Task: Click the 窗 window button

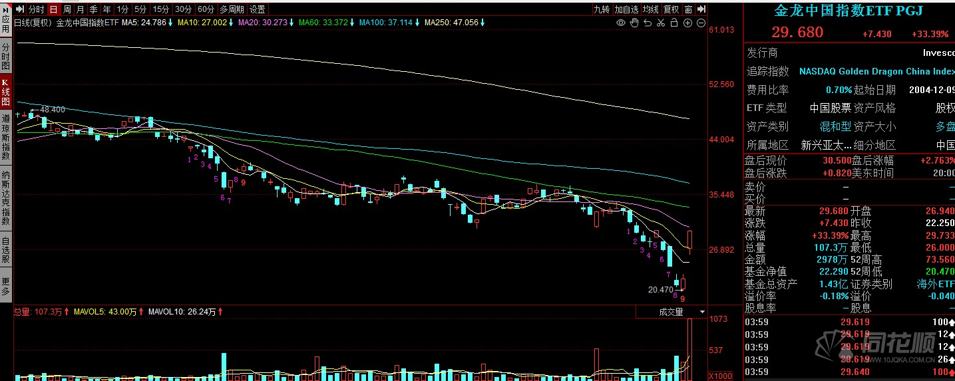Action: pos(688,9)
